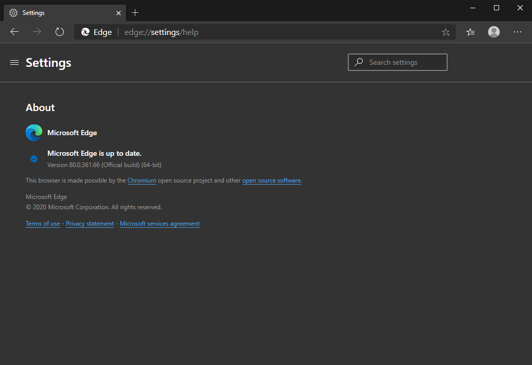532x365 pixels.
Task: Click the blue up-to-date checkmark icon
Action: pos(34,159)
